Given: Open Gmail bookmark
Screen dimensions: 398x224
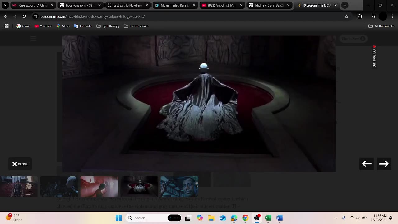Looking at the screenshot, I should 23,26.
